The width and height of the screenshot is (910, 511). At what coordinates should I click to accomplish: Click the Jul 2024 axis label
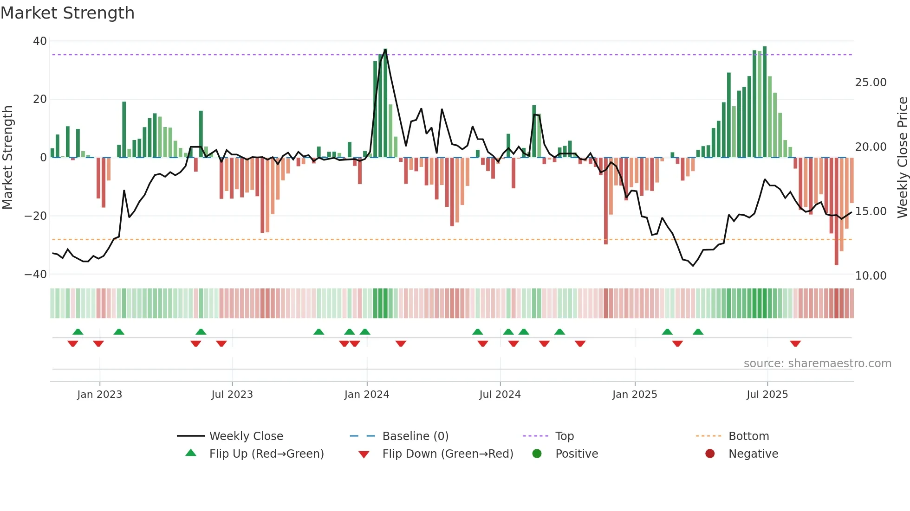pyautogui.click(x=500, y=395)
